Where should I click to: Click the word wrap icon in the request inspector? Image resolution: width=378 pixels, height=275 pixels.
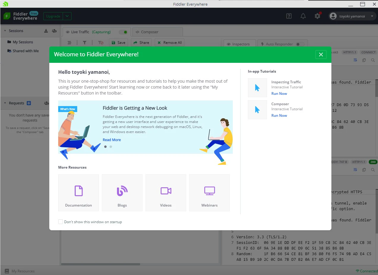(x=355, y=60)
